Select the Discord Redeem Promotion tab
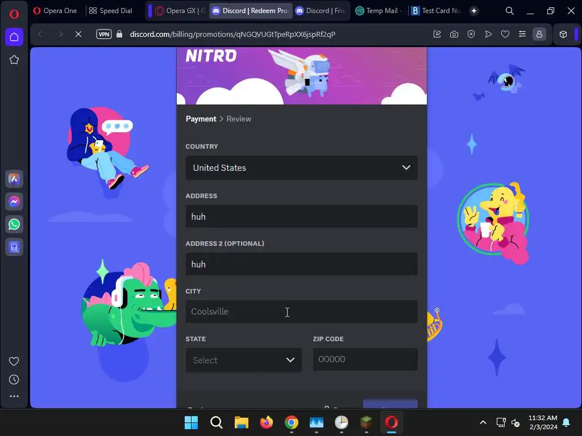This screenshot has width=582, height=436. [x=251, y=11]
